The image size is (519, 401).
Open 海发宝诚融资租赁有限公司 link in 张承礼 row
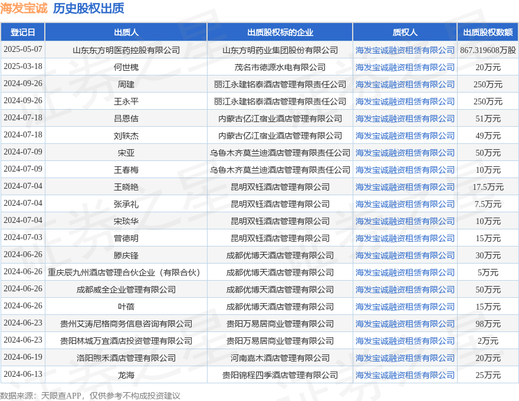(x=405, y=204)
